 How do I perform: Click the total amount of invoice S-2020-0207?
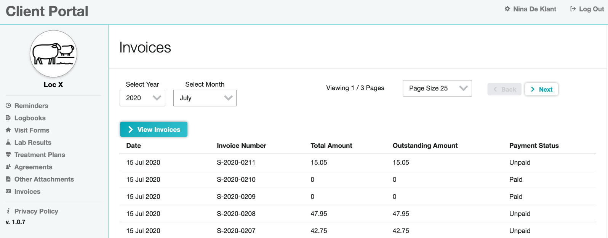click(x=319, y=231)
